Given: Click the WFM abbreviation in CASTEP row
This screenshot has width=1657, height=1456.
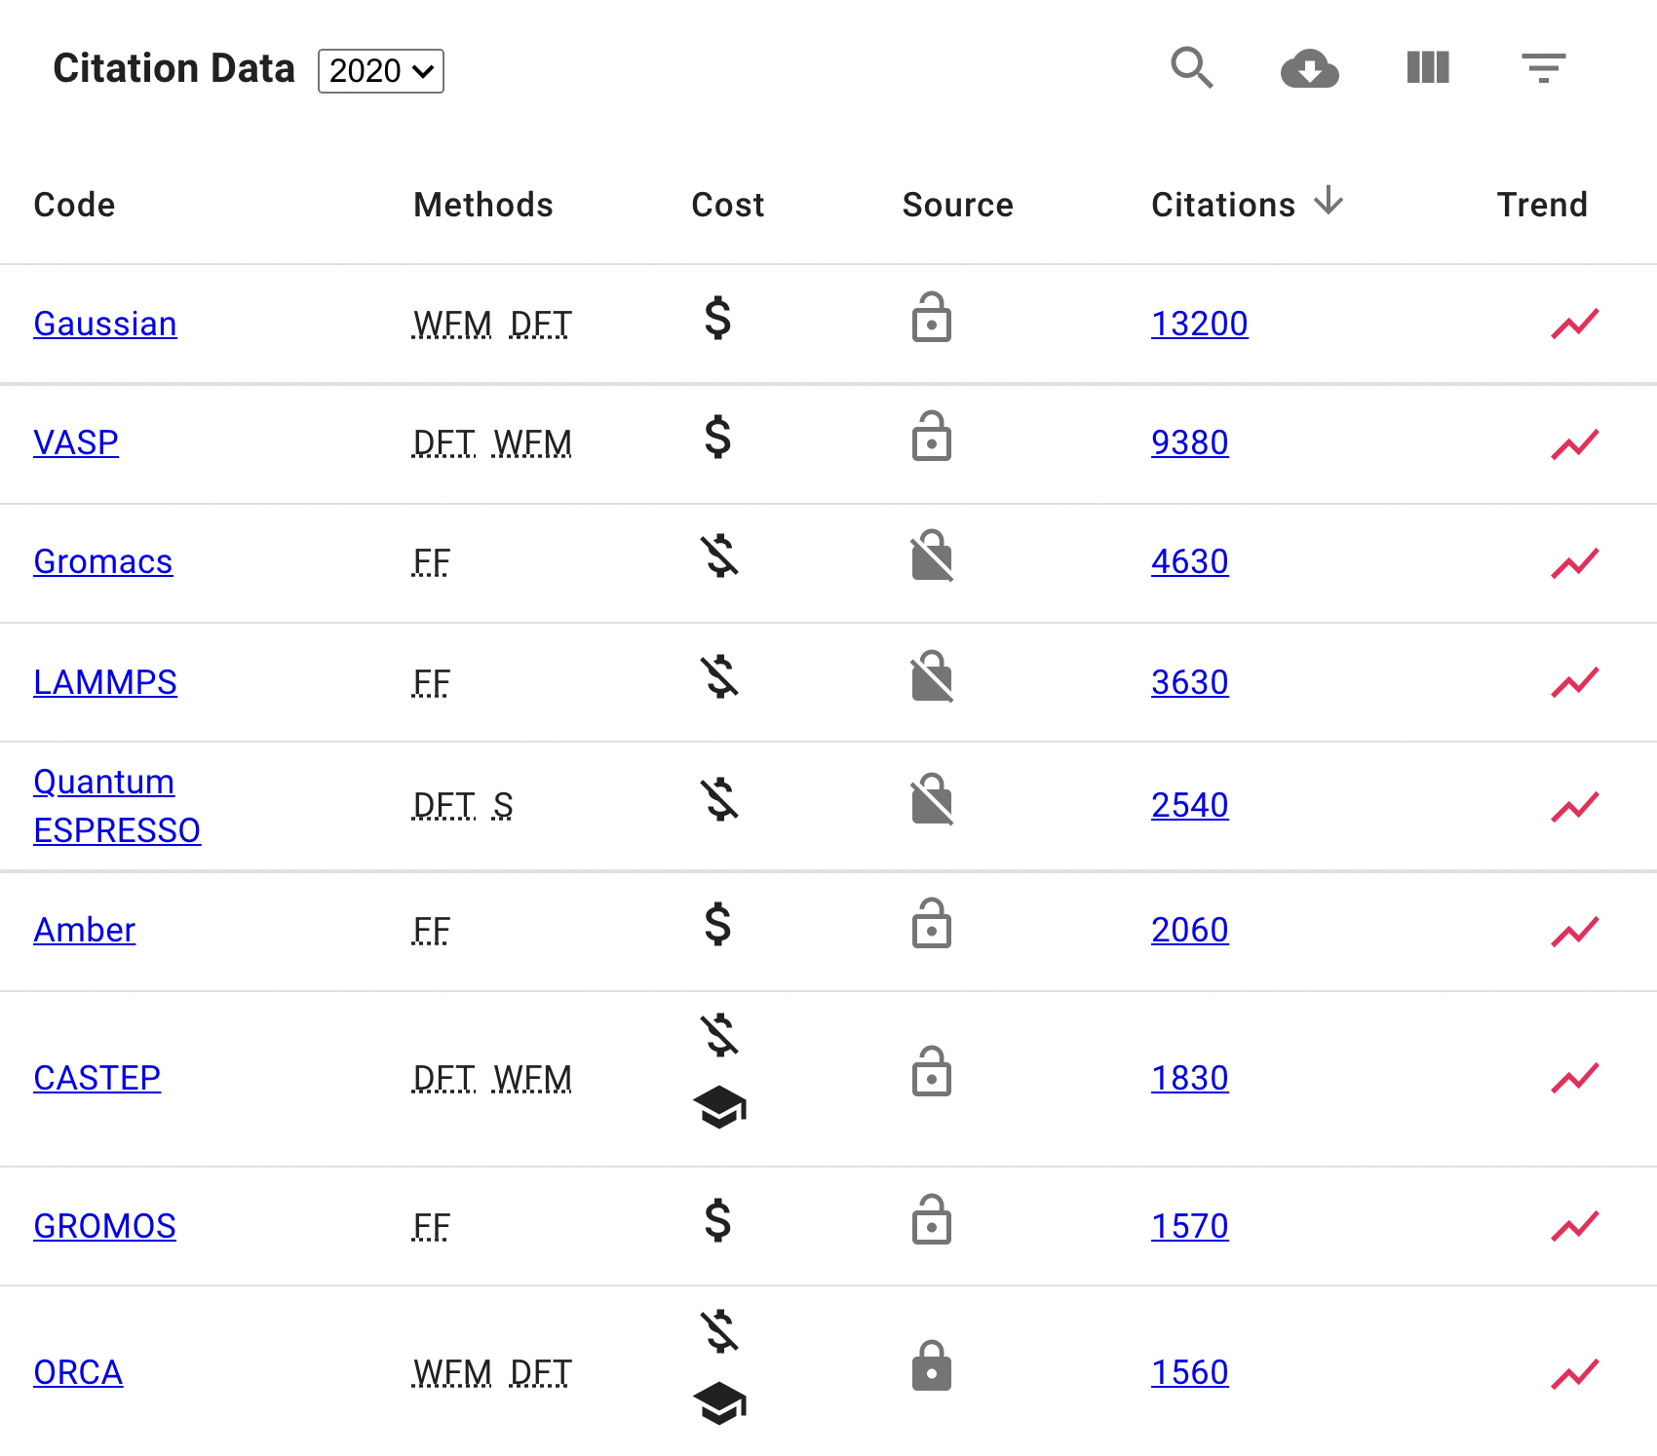Looking at the screenshot, I should [x=532, y=1078].
